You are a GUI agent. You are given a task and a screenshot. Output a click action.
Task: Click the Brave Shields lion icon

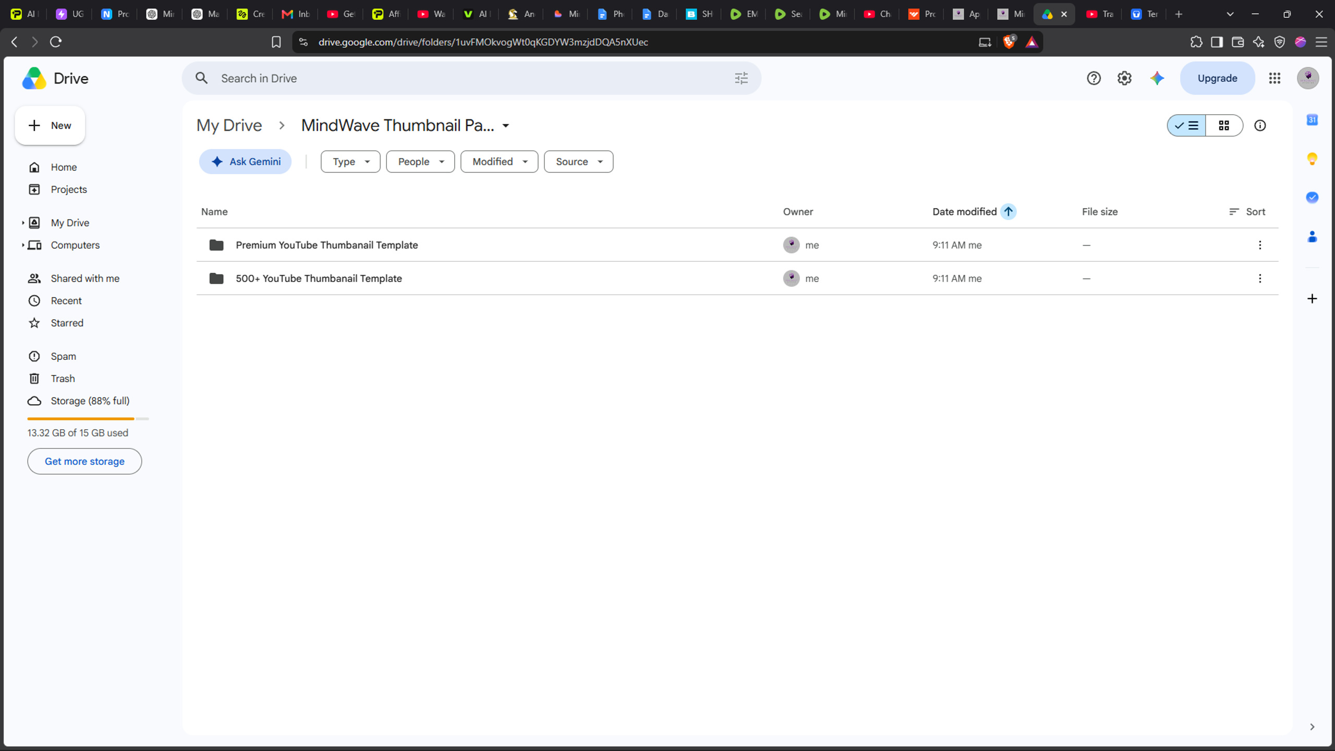click(x=1009, y=42)
